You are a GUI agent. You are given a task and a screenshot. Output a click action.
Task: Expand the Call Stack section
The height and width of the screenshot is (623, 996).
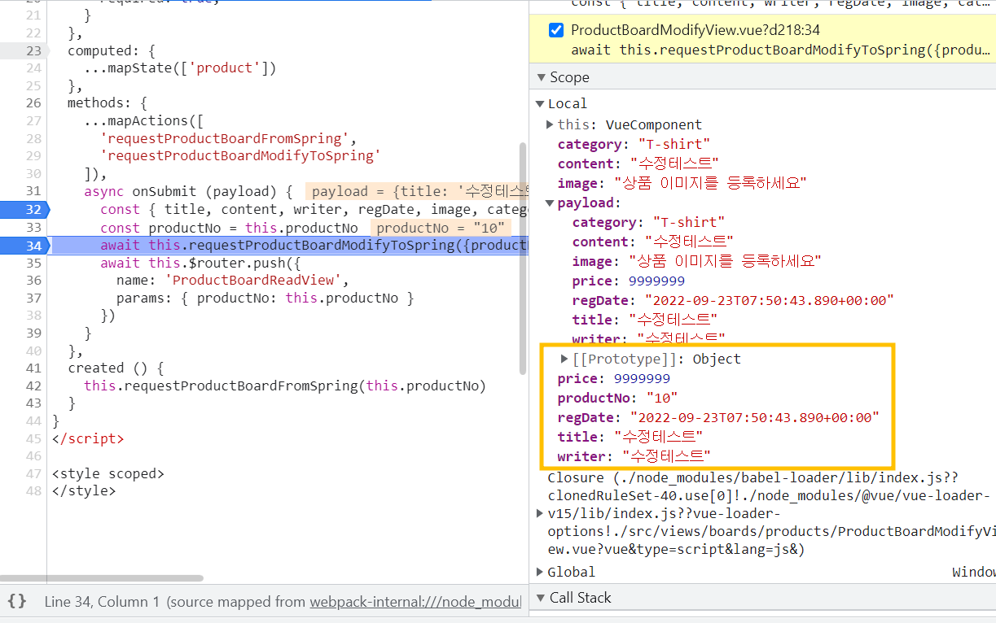point(541,598)
